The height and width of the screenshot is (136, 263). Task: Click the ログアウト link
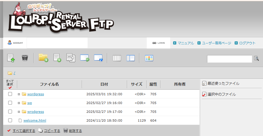247,43
